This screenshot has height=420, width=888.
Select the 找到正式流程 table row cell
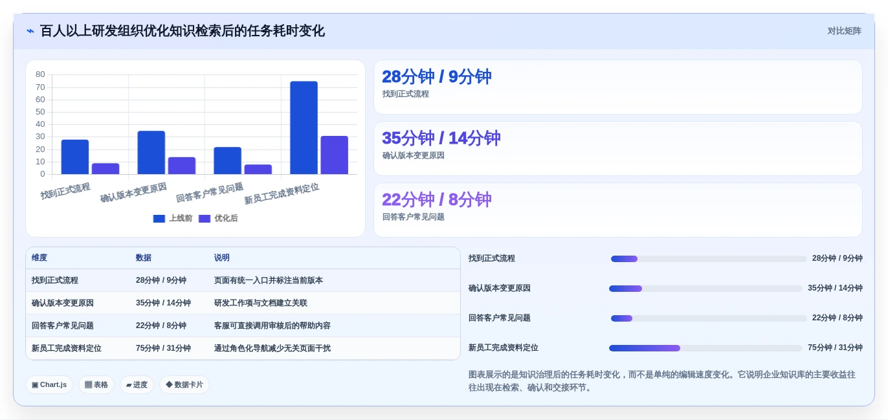(x=55, y=280)
